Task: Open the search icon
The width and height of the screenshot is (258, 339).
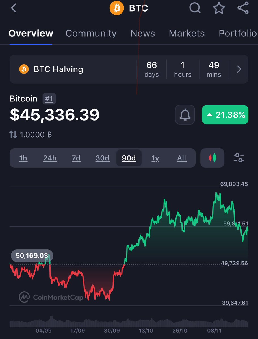Action: click(x=194, y=8)
